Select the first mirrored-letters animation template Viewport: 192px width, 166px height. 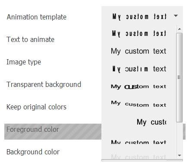click(x=139, y=33)
